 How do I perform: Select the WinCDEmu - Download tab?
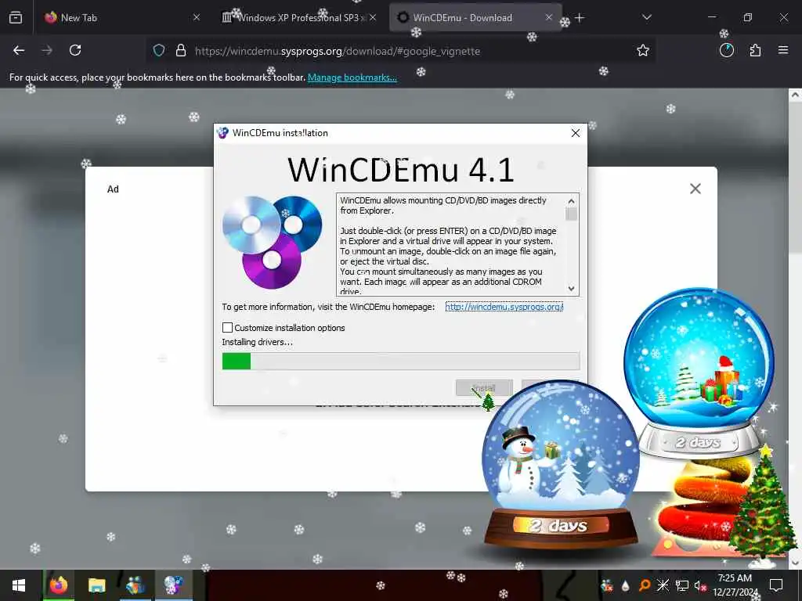coord(475,18)
